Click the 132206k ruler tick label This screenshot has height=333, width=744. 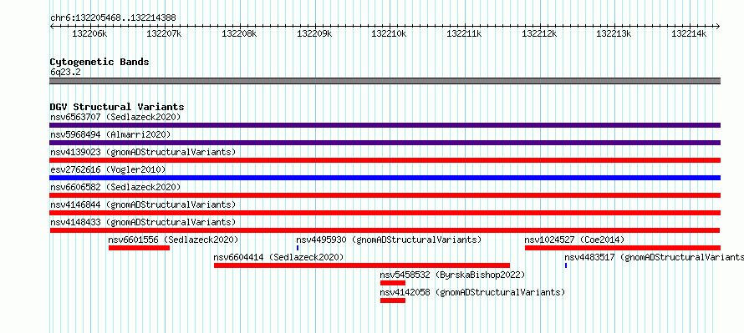89,33
